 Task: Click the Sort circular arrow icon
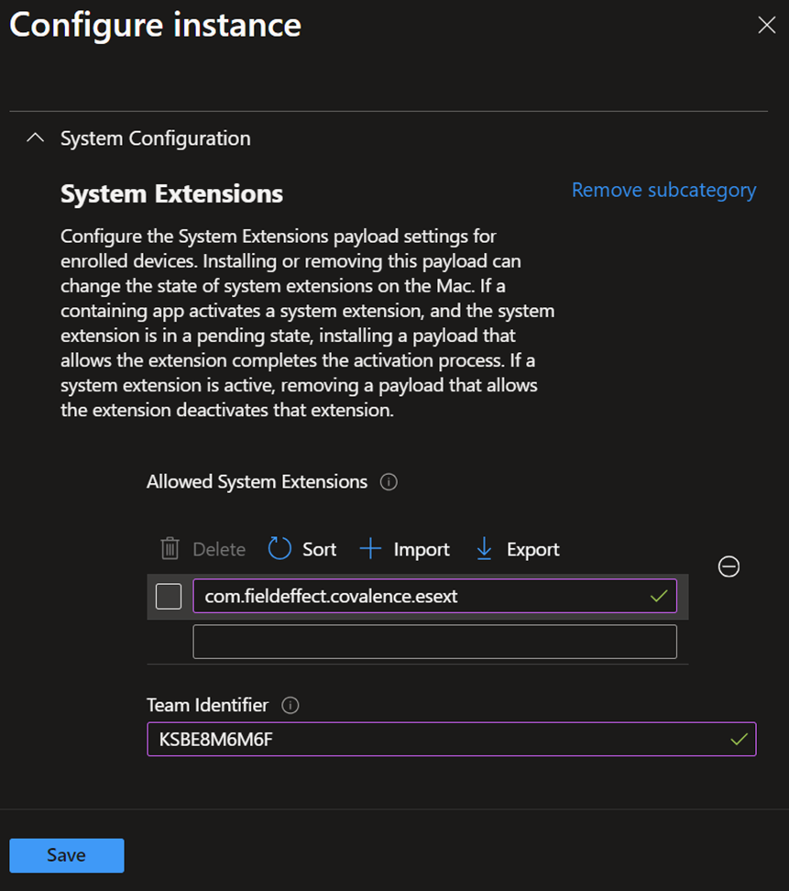click(279, 549)
